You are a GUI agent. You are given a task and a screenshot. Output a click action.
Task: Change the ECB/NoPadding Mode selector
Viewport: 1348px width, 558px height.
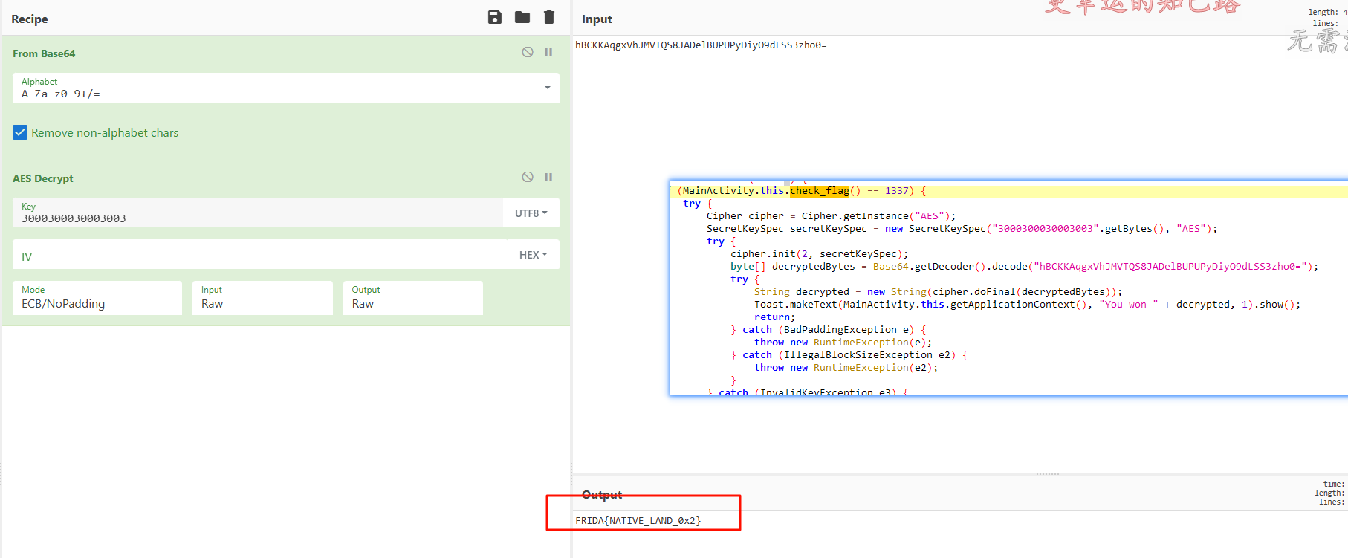(x=97, y=298)
